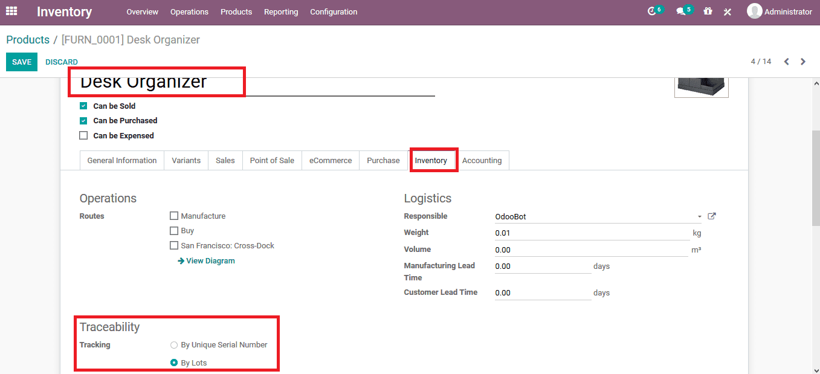The height and width of the screenshot is (374, 820).
Task: Click the gift icon in top bar
Action: coord(708,11)
